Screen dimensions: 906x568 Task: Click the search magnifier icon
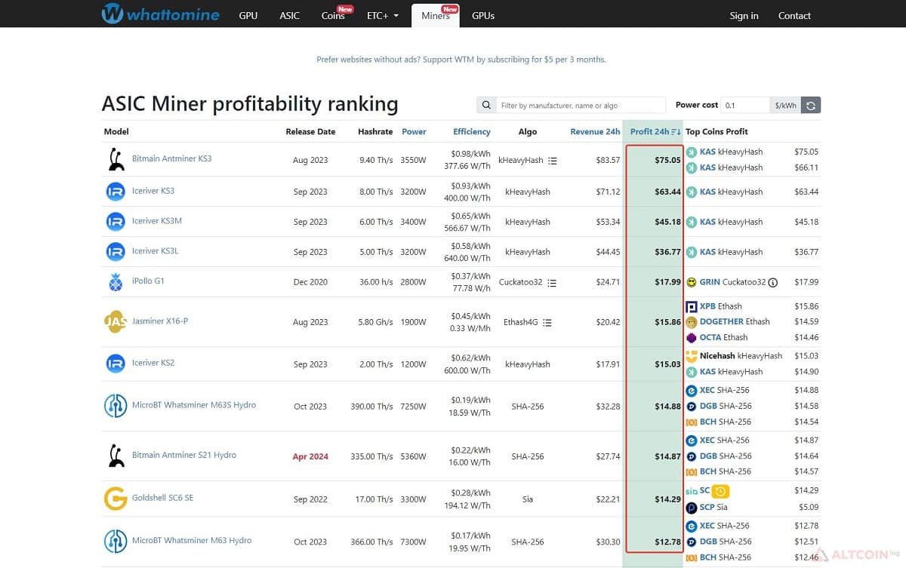tap(486, 106)
